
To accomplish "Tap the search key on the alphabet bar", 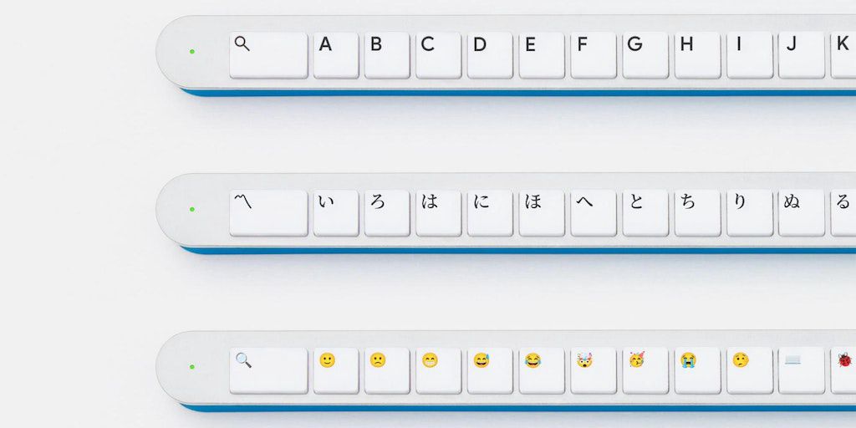I will pyautogui.click(x=268, y=55).
